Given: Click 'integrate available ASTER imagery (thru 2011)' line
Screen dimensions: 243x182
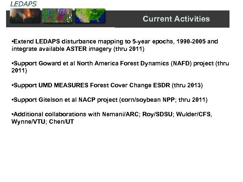Looking at the screenshot, I should tap(78, 49).
